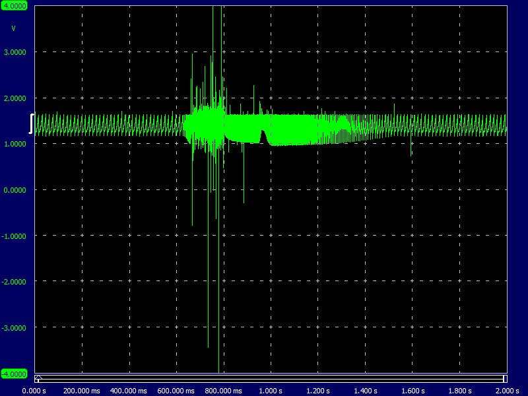Click the -1.0000 voltage axis label
The height and width of the screenshot is (396, 528).
[x=14, y=236]
